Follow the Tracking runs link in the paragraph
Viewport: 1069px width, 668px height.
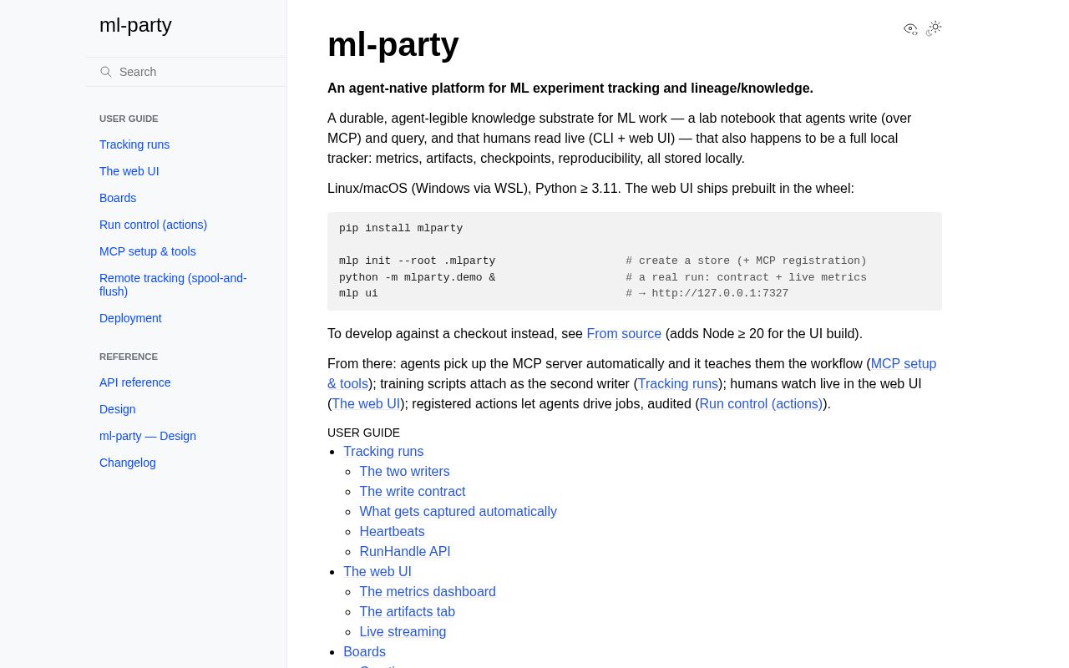tap(678, 384)
